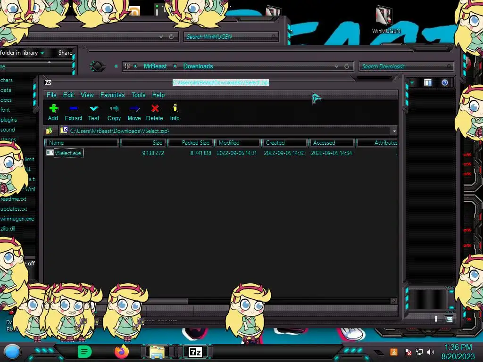Select the plugins folder in WinMUGEN window
This screenshot has width=483, height=362.
pyautogui.click(x=8, y=119)
